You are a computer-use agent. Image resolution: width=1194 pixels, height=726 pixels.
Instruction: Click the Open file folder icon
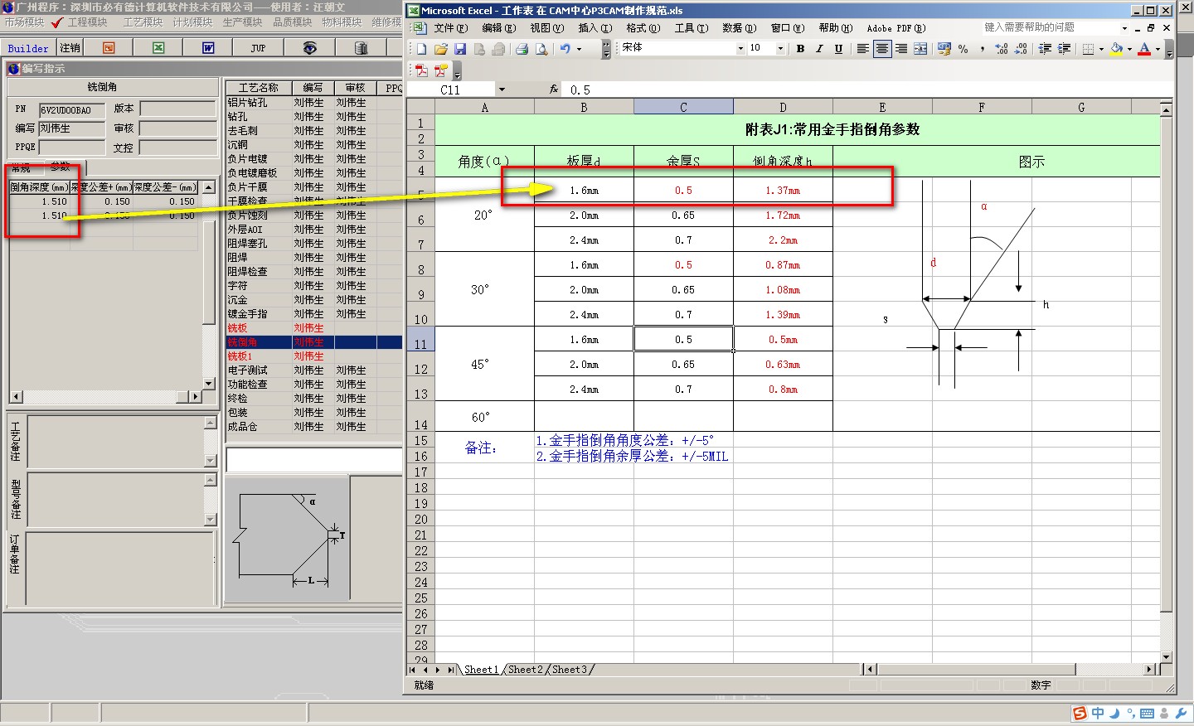click(440, 49)
